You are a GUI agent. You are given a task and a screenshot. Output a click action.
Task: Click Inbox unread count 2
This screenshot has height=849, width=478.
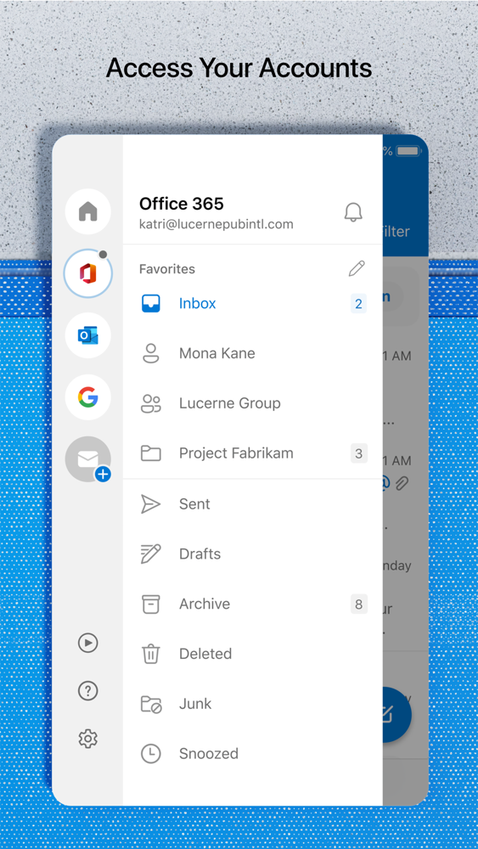tap(358, 304)
